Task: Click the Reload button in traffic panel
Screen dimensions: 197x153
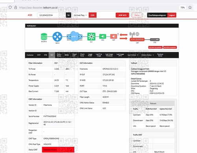Action: click(x=153, y=103)
